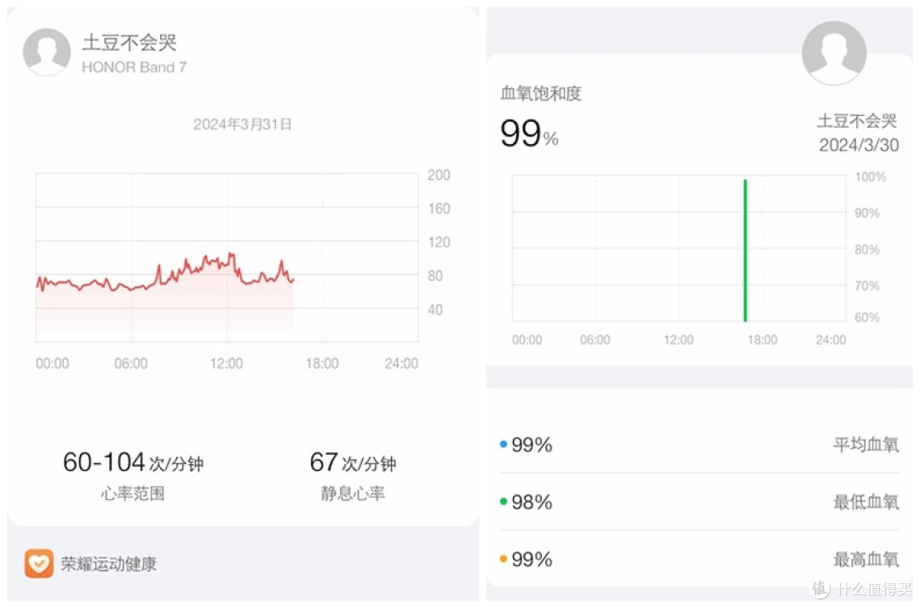Select the green dot next to 98%
This screenshot has width=920, height=608.
tap(503, 502)
